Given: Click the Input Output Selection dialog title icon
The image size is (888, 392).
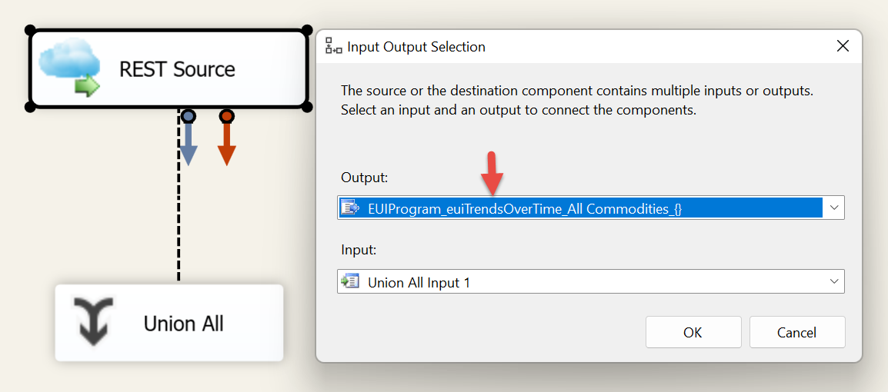Looking at the screenshot, I should tap(333, 46).
